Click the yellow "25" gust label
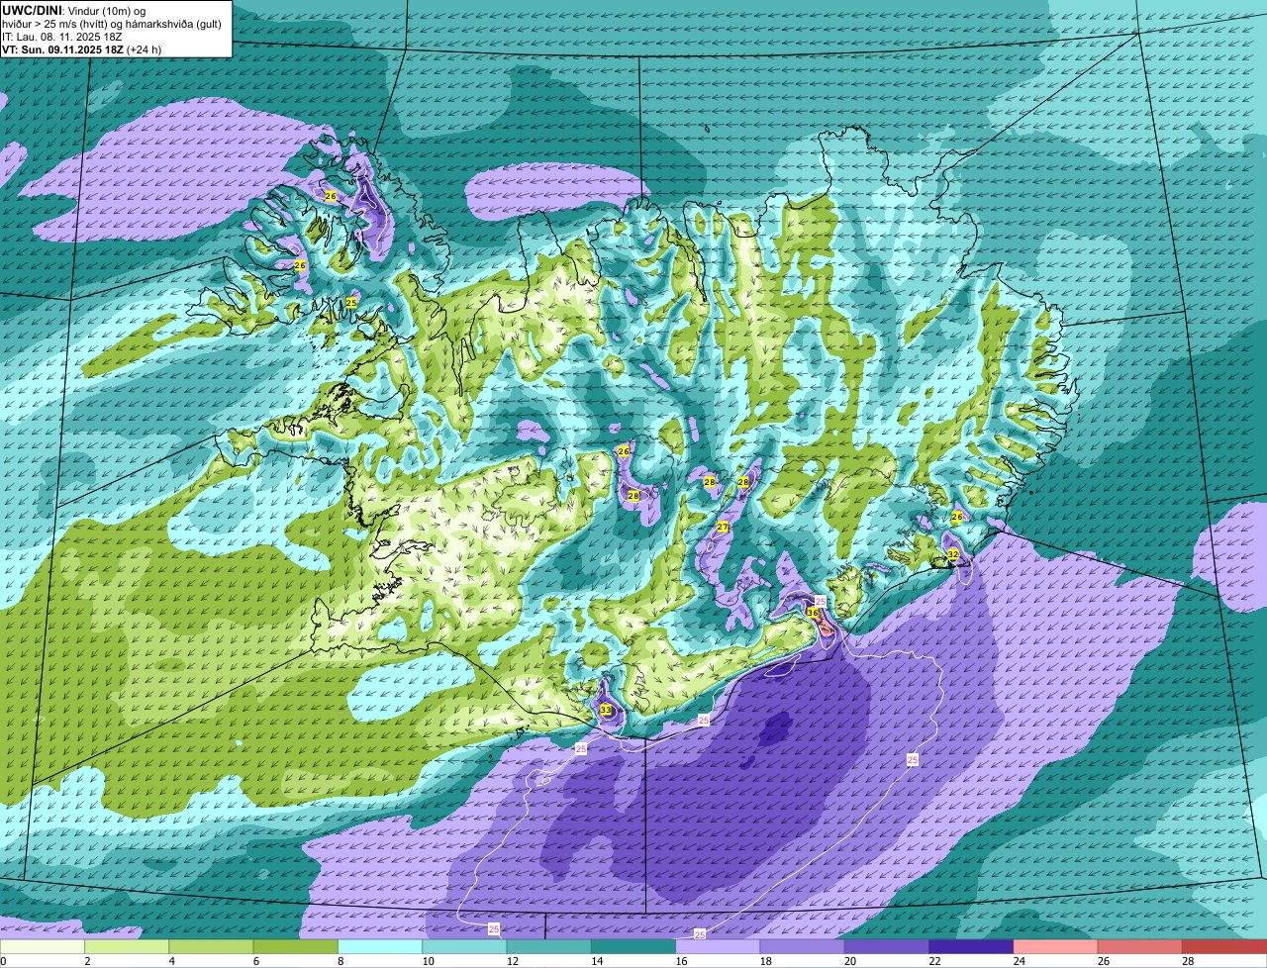The width and height of the screenshot is (1267, 968). tap(351, 302)
